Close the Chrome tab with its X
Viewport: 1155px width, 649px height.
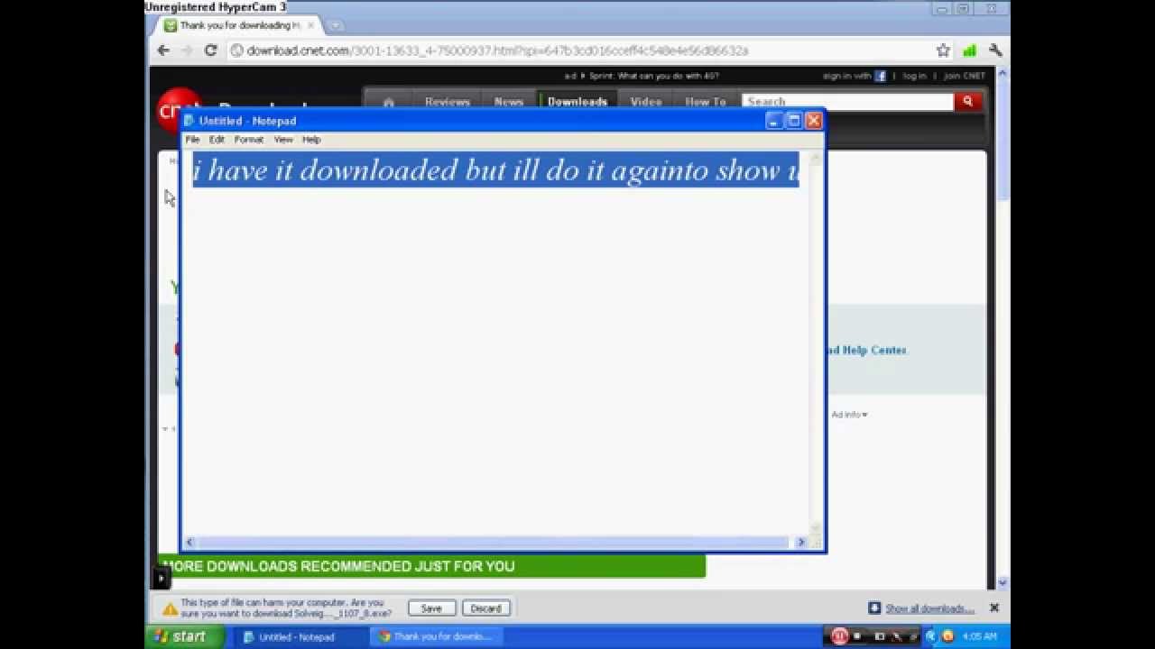coord(310,25)
